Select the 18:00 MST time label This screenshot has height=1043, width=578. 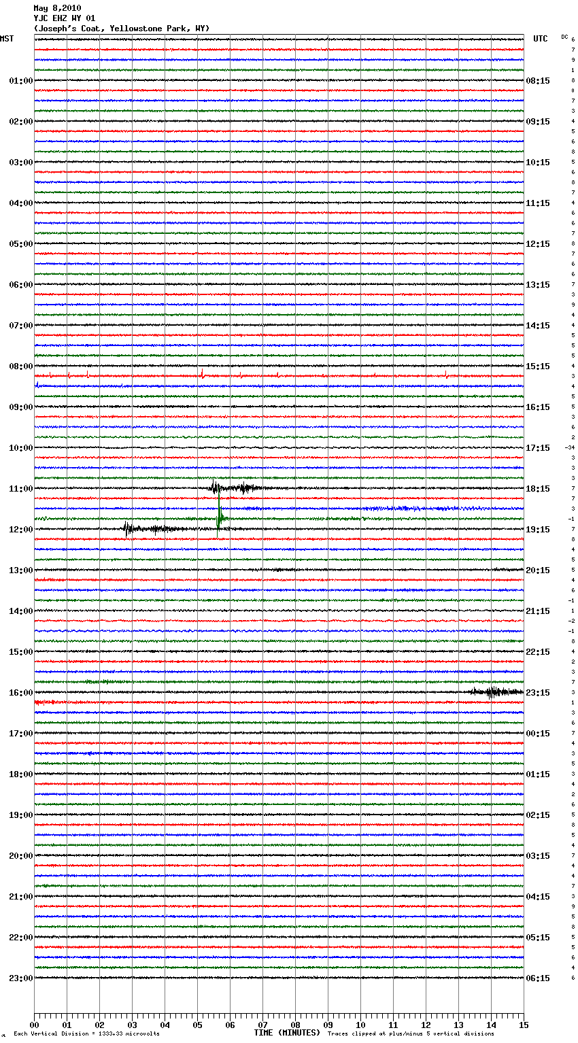tap(21, 774)
